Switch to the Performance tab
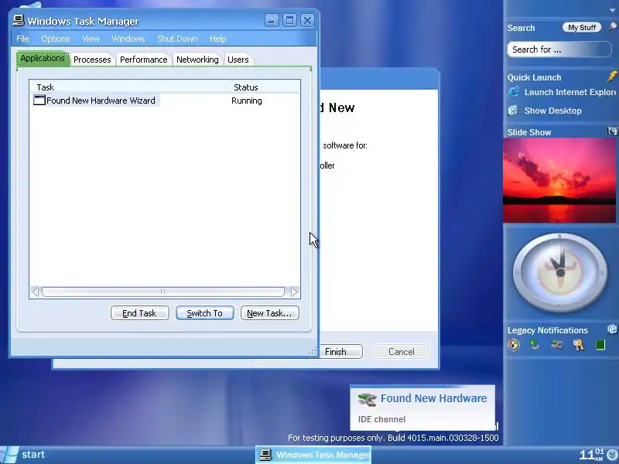 point(143,60)
